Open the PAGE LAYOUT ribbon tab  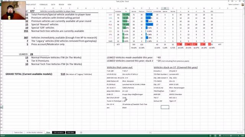[31, 5]
